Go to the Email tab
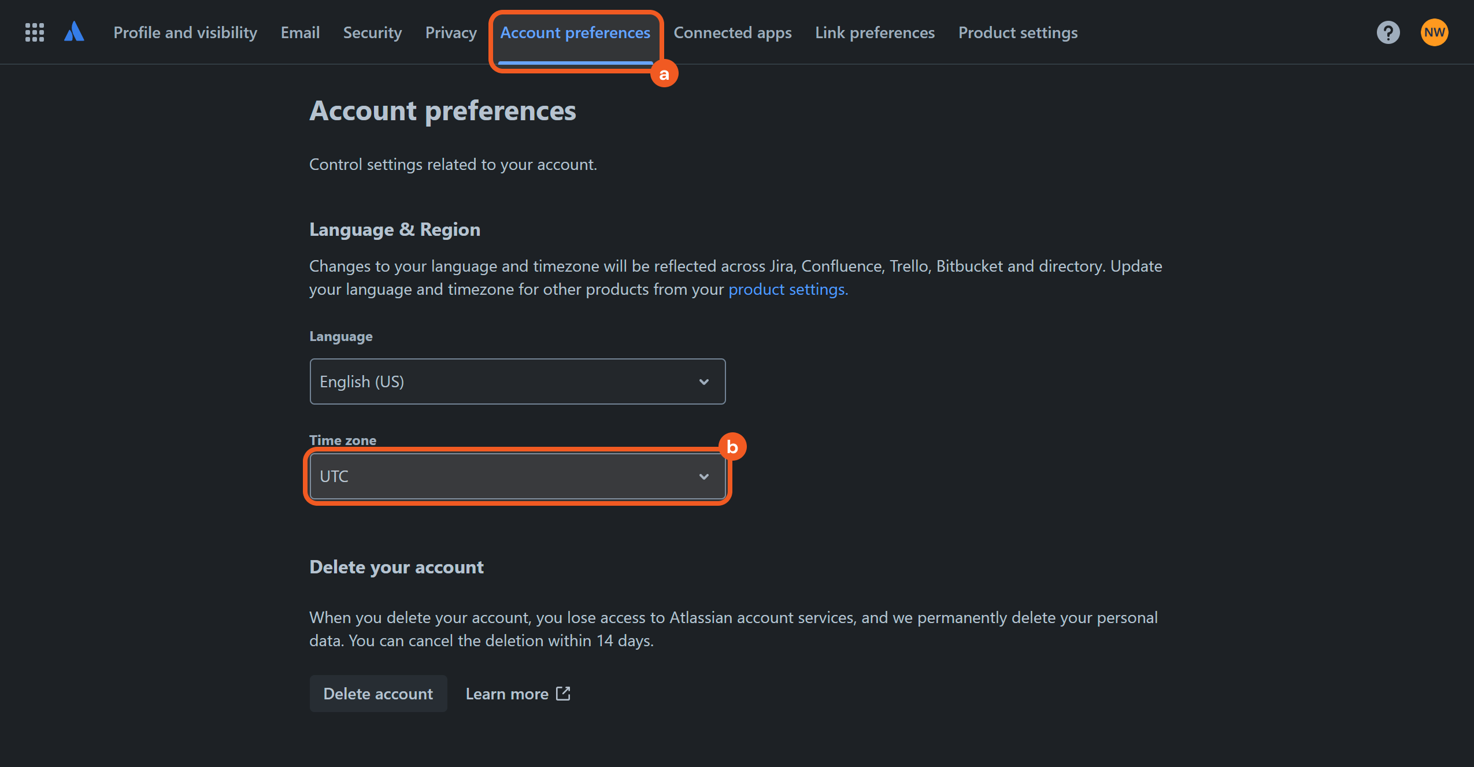The image size is (1474, 767). (x=300, y=33)
